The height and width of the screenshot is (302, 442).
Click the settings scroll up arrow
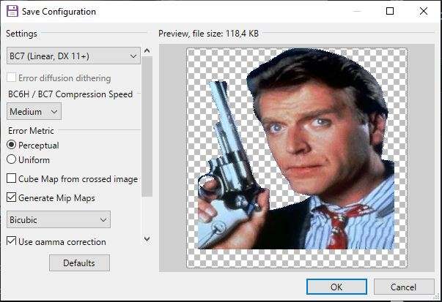(147, 51)
